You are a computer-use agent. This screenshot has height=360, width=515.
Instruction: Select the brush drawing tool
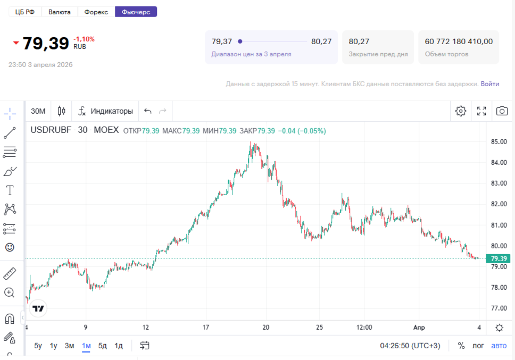(10, 171)
